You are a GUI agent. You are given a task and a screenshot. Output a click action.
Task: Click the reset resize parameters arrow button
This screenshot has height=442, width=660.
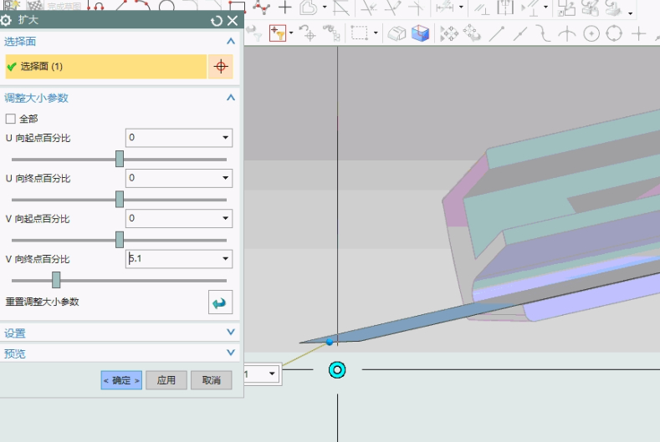[x=220, y=302]
